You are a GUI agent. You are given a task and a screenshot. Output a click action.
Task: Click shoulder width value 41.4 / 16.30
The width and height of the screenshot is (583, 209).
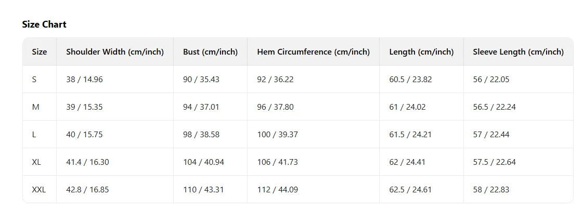click(x=87, y=162)
